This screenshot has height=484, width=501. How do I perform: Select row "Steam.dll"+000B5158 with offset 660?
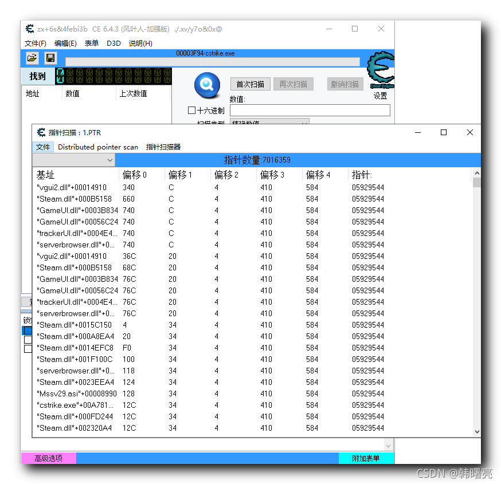(x=252, y=199)
